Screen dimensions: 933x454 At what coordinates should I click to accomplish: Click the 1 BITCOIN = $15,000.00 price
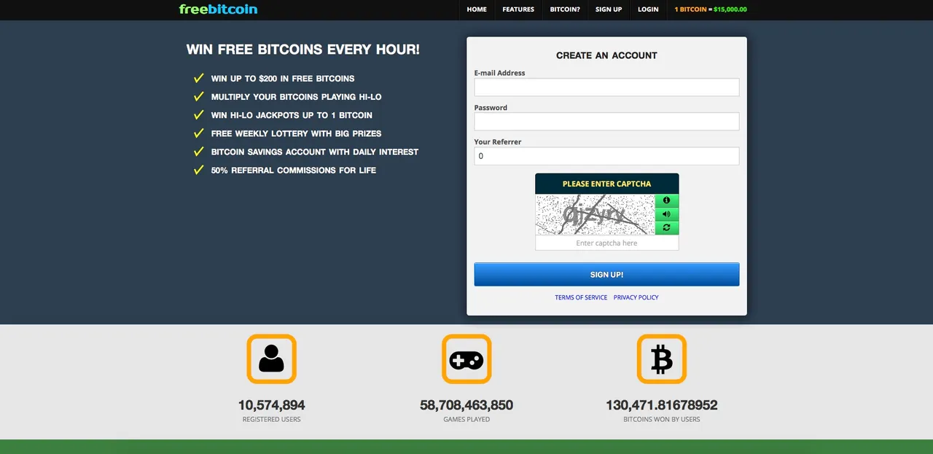coord(711,9)
